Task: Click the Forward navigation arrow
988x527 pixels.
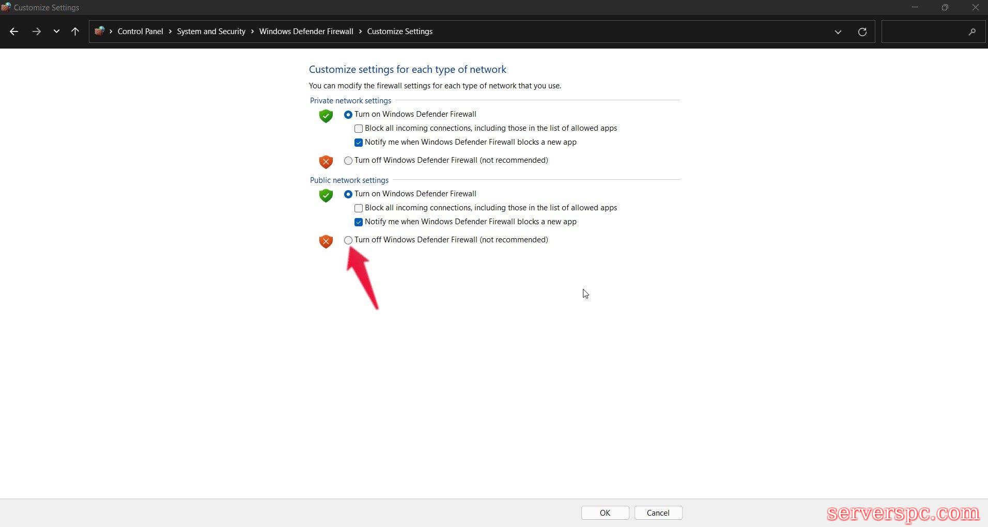Action: [36, 32]
